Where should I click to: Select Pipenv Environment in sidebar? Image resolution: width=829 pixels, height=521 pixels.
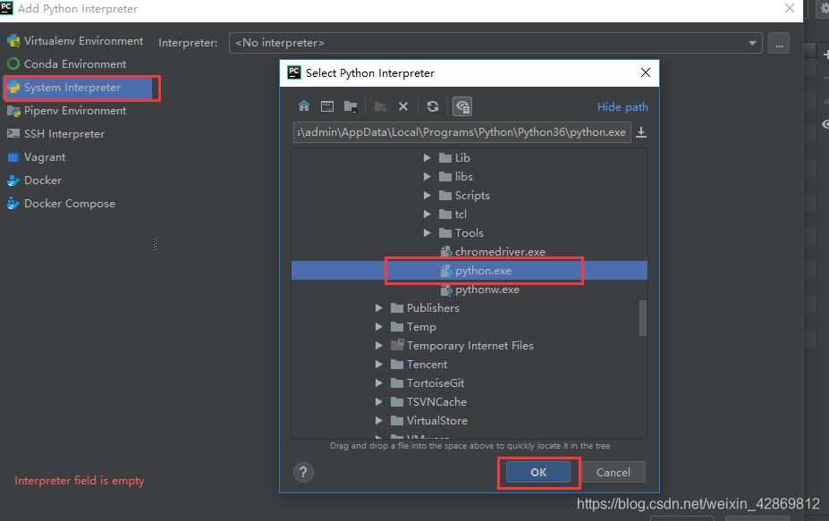click(66, 111)
